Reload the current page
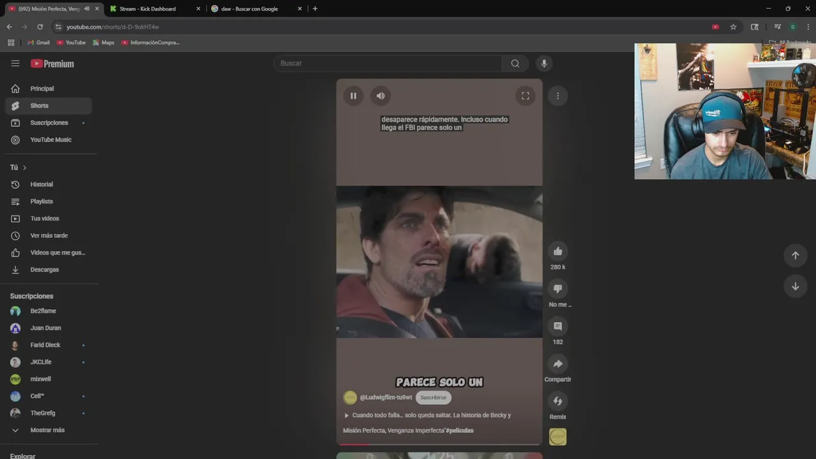The width and height of the screenshot is (816, 459). (x=40, y=27)
